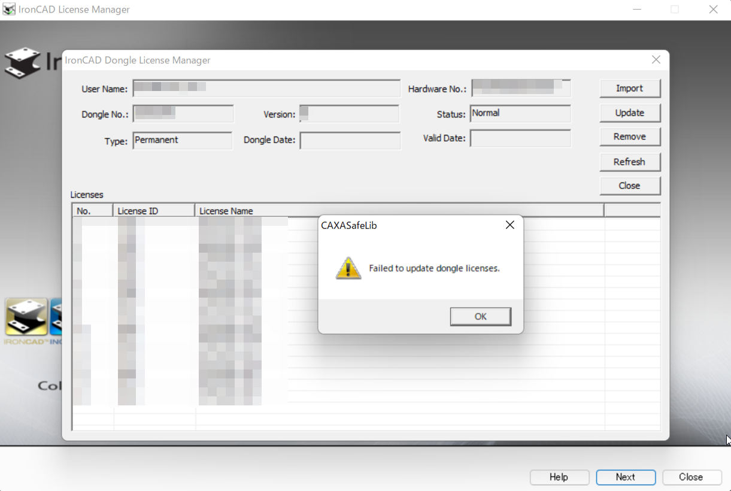
Task: Click the Refresh button
Action: (x=630, y=162)
